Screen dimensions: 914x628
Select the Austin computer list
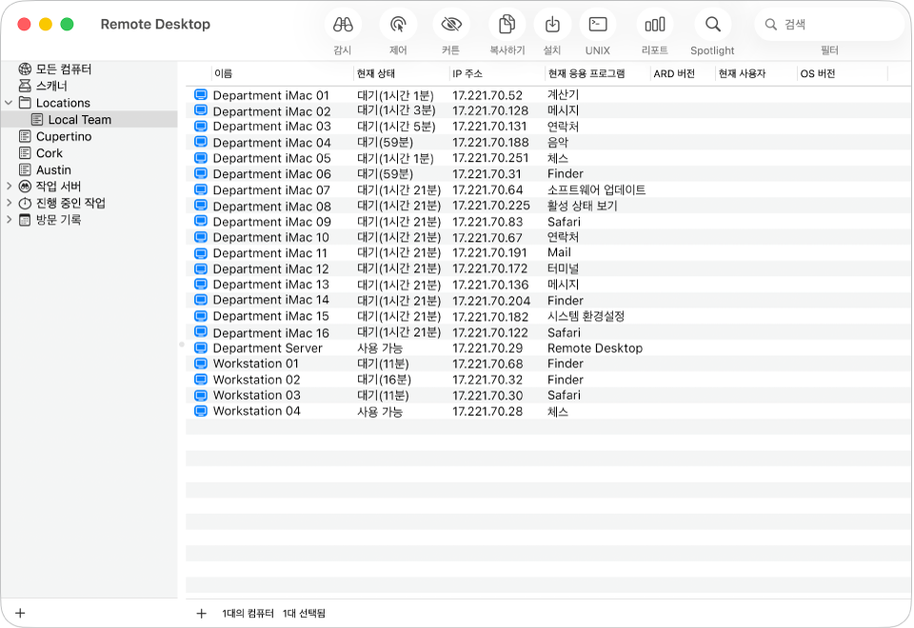click(53, 170)
